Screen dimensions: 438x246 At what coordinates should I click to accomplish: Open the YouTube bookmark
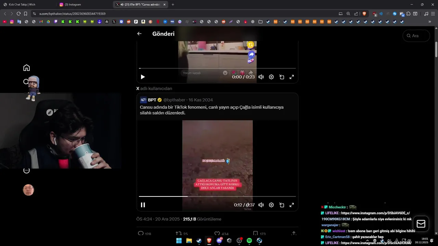[4, 22]
